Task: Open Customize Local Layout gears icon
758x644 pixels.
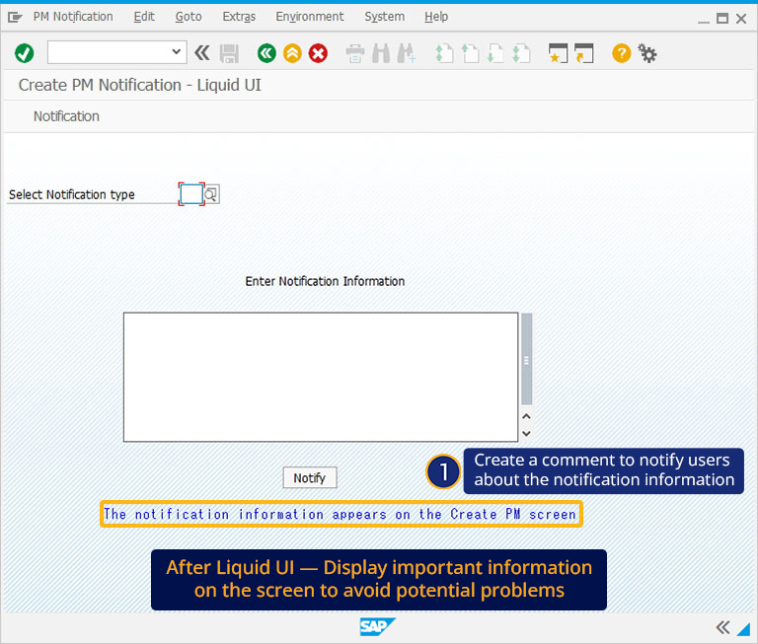Action: pos(646,53)
